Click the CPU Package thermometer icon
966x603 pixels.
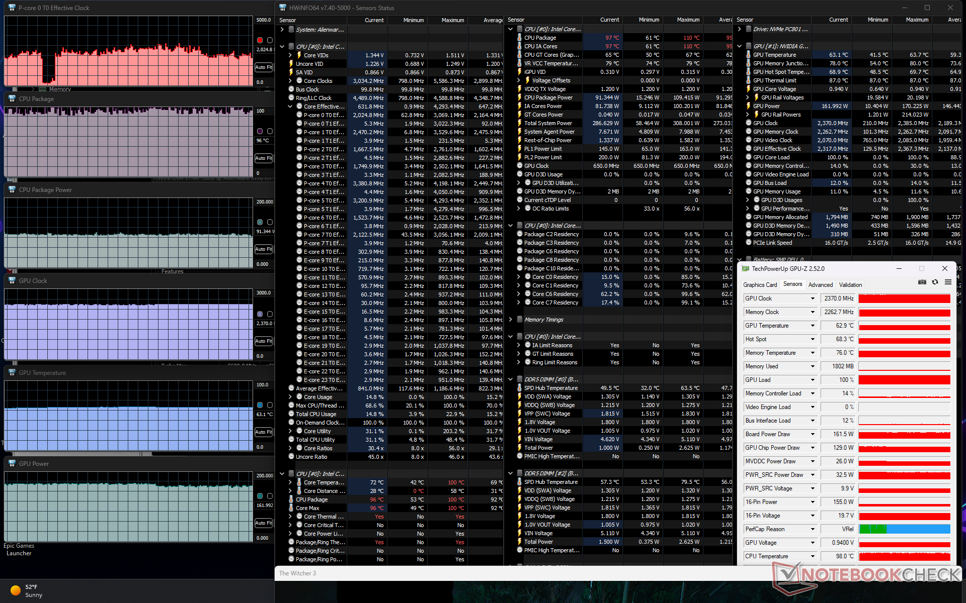click(519, 38)
